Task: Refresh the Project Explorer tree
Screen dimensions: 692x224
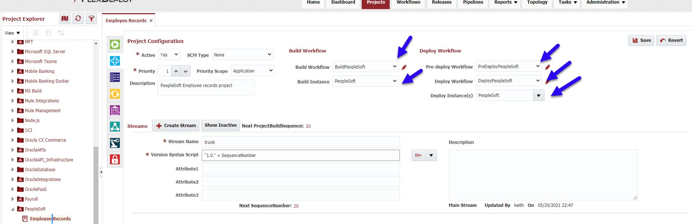Action: tap(78, 18)
